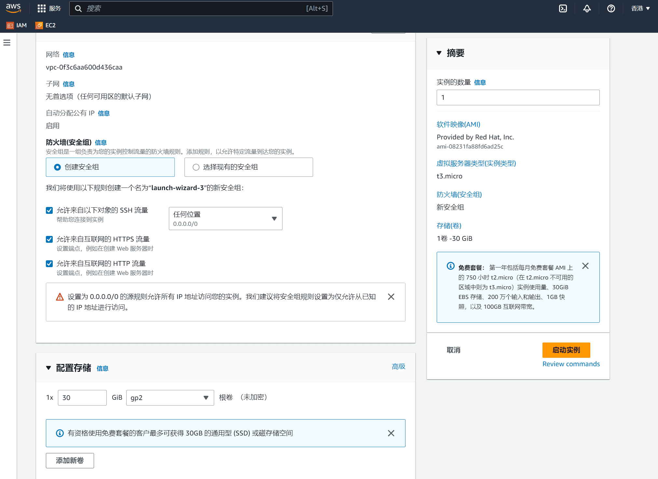
Task: Click the magnifier icon in the search bar
Action: click(78, 8)
